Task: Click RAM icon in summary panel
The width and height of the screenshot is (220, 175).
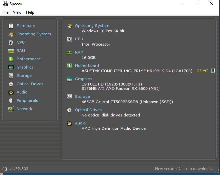Action: point(69,53)
